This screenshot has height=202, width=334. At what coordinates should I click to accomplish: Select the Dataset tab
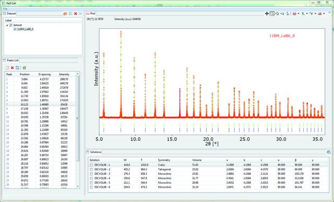(x=10, y=14)
